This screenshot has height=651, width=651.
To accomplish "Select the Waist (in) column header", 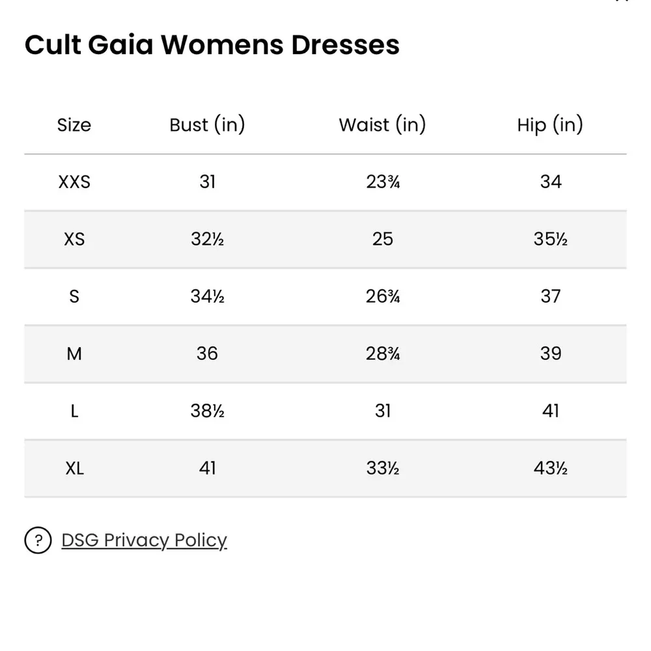I will coord(382,125).
